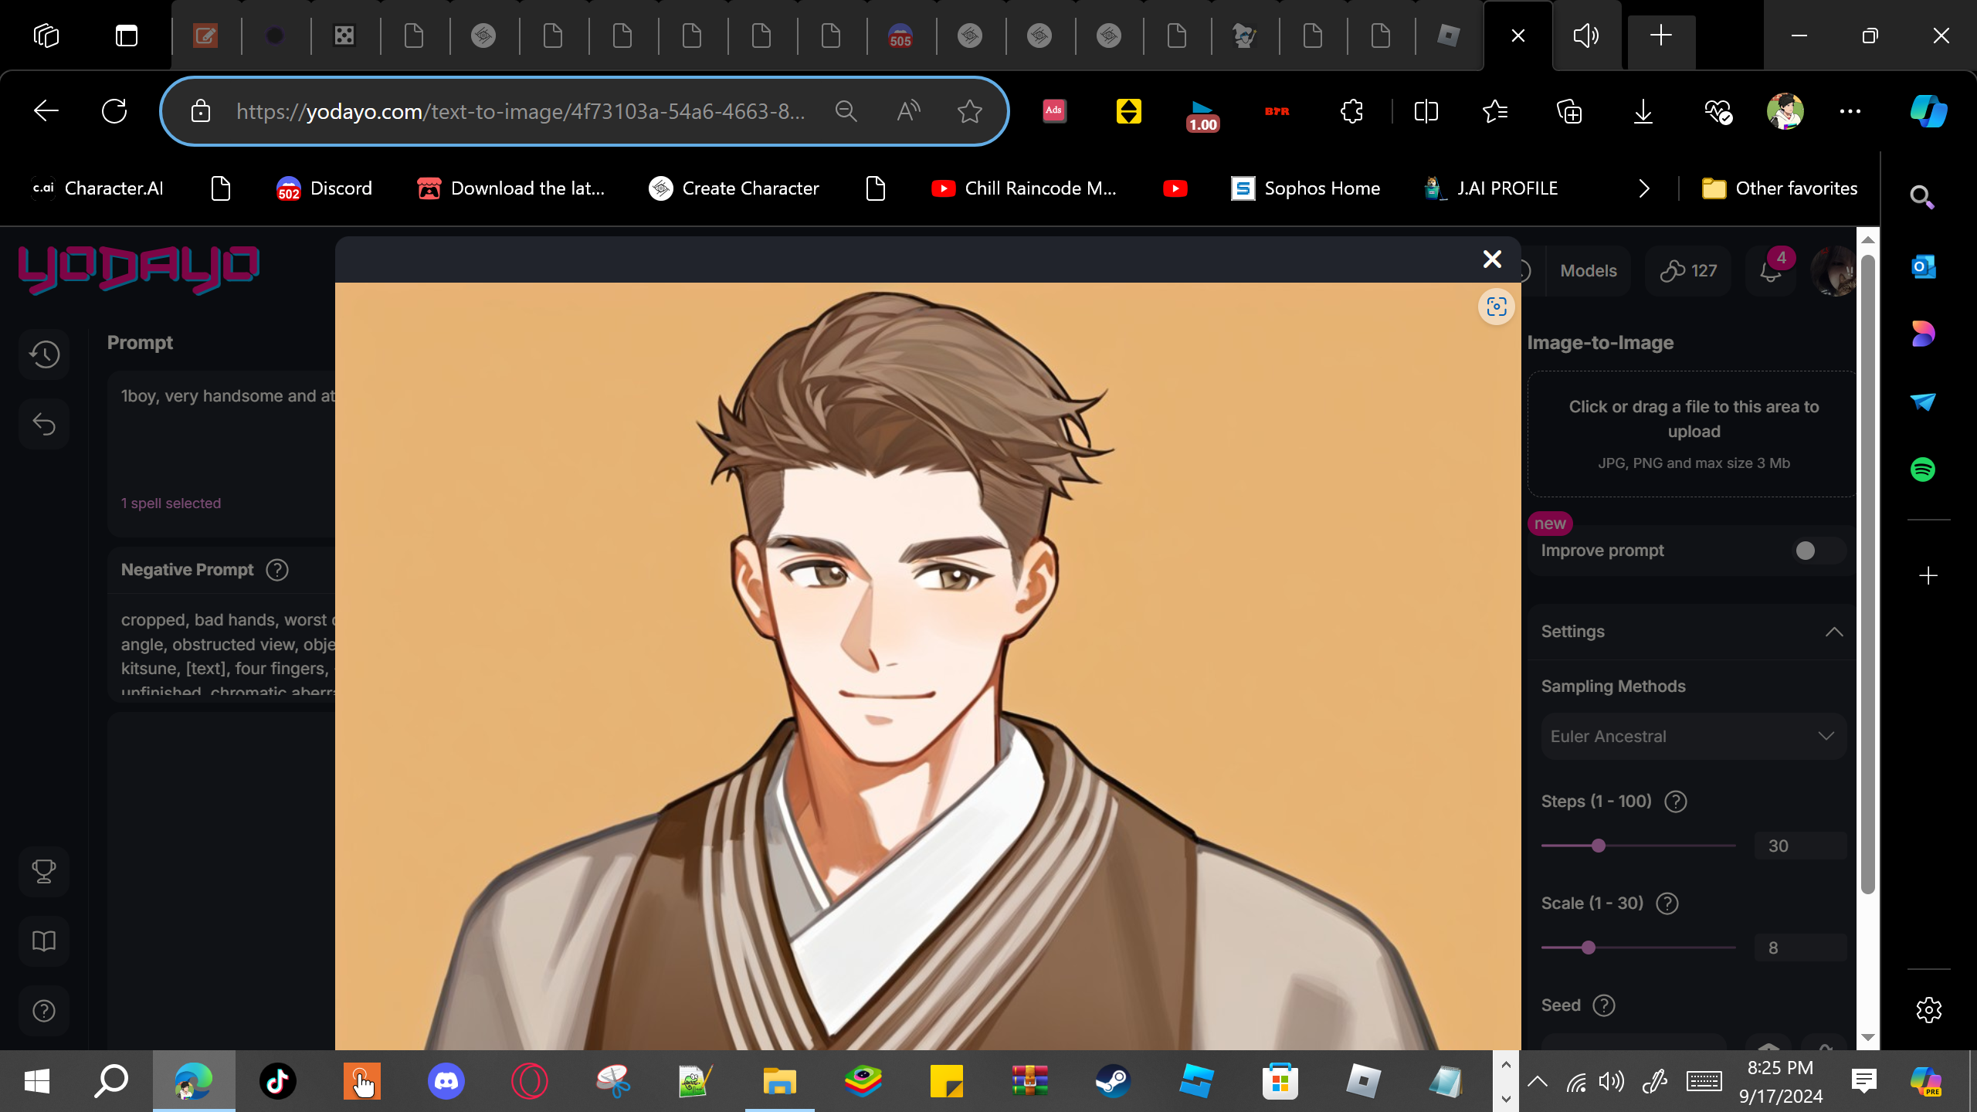Open the generation history clock icon
The image size is (1977, 1112).
[x=44, y=354]
